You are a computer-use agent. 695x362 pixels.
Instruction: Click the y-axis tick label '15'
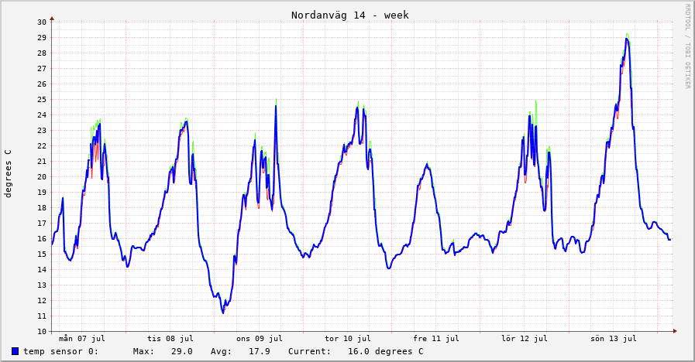click(42, 254)
